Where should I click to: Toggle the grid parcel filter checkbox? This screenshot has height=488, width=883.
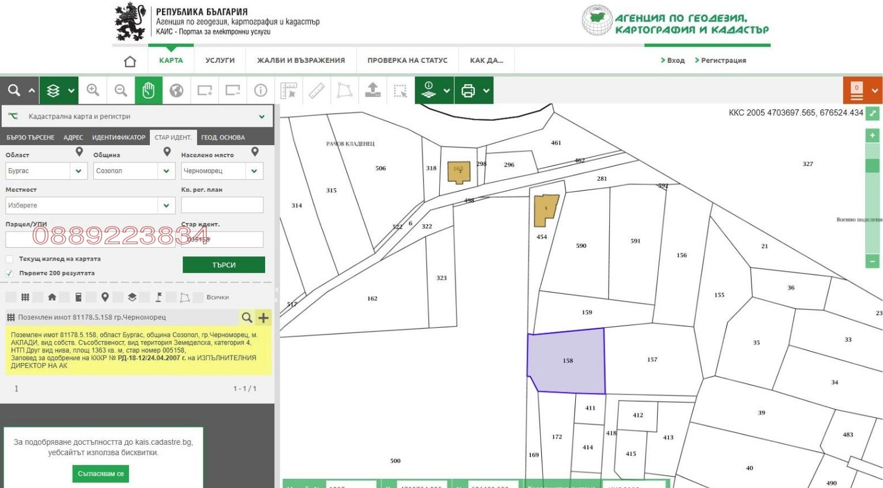(11, 297)
